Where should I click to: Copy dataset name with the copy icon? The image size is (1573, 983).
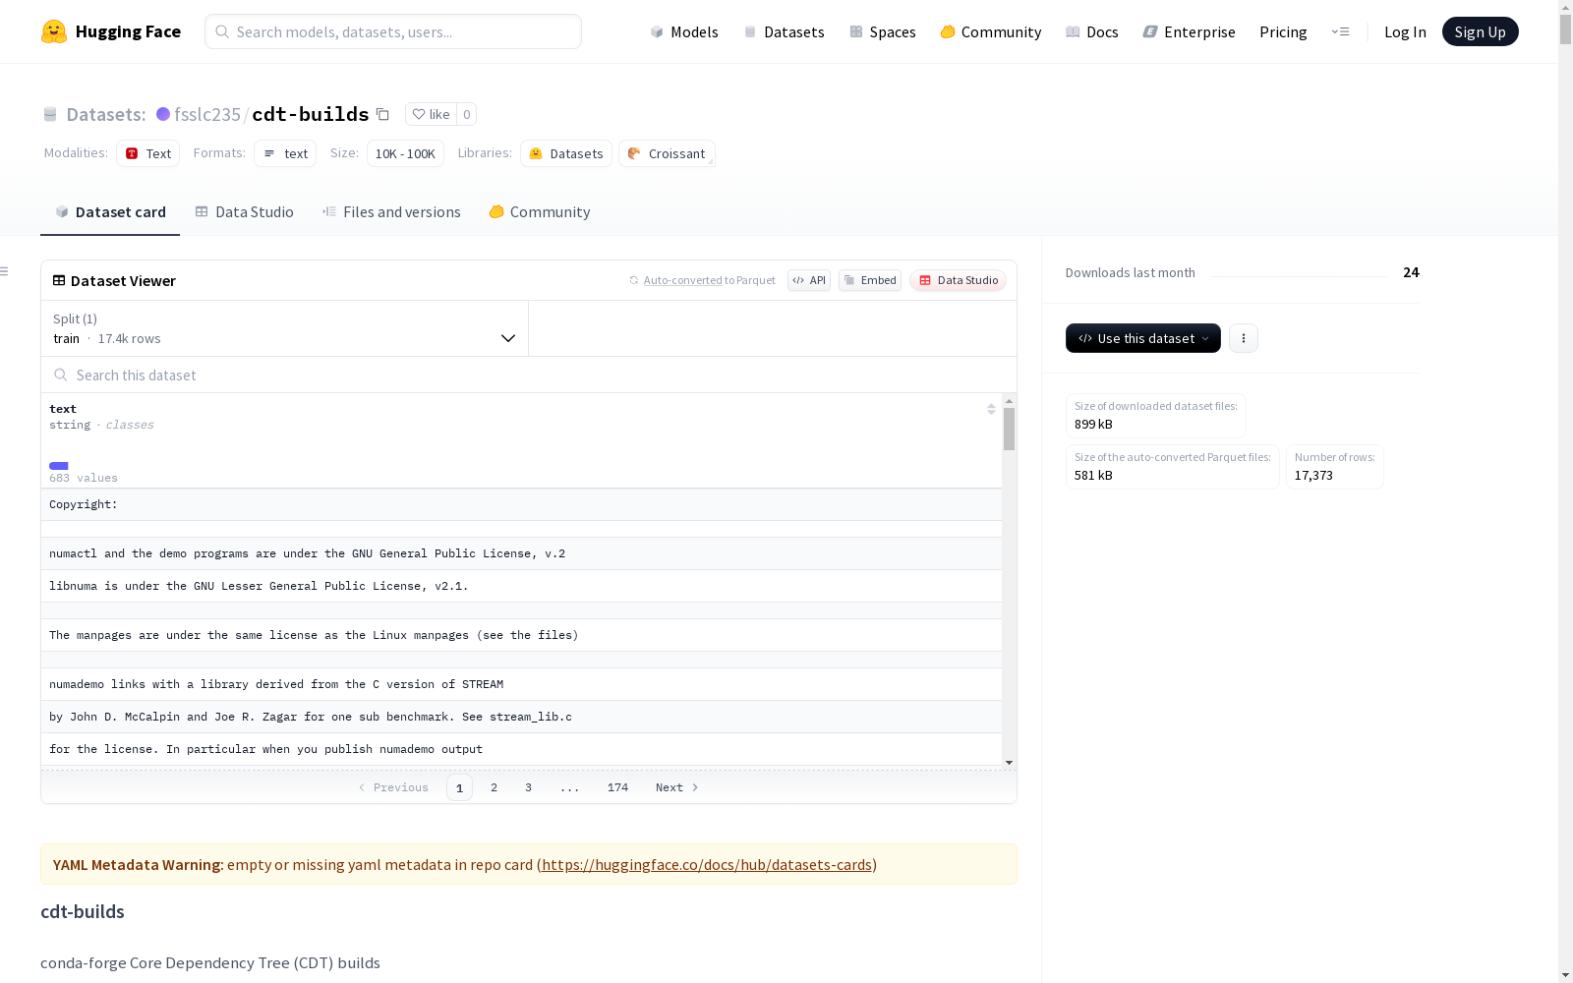(x=383, y=114)
